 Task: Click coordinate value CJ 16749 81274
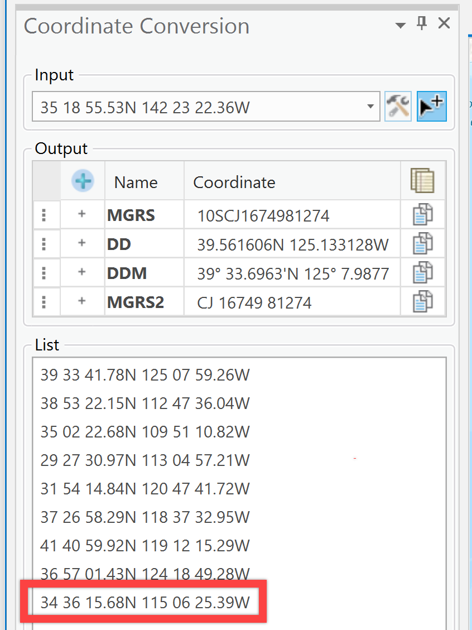(254, 303)
